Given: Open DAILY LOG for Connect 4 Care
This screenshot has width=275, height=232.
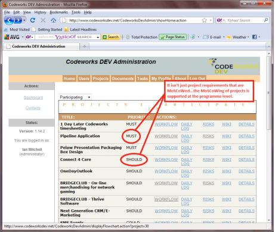Looking at the screenshot, I should 187,162.
